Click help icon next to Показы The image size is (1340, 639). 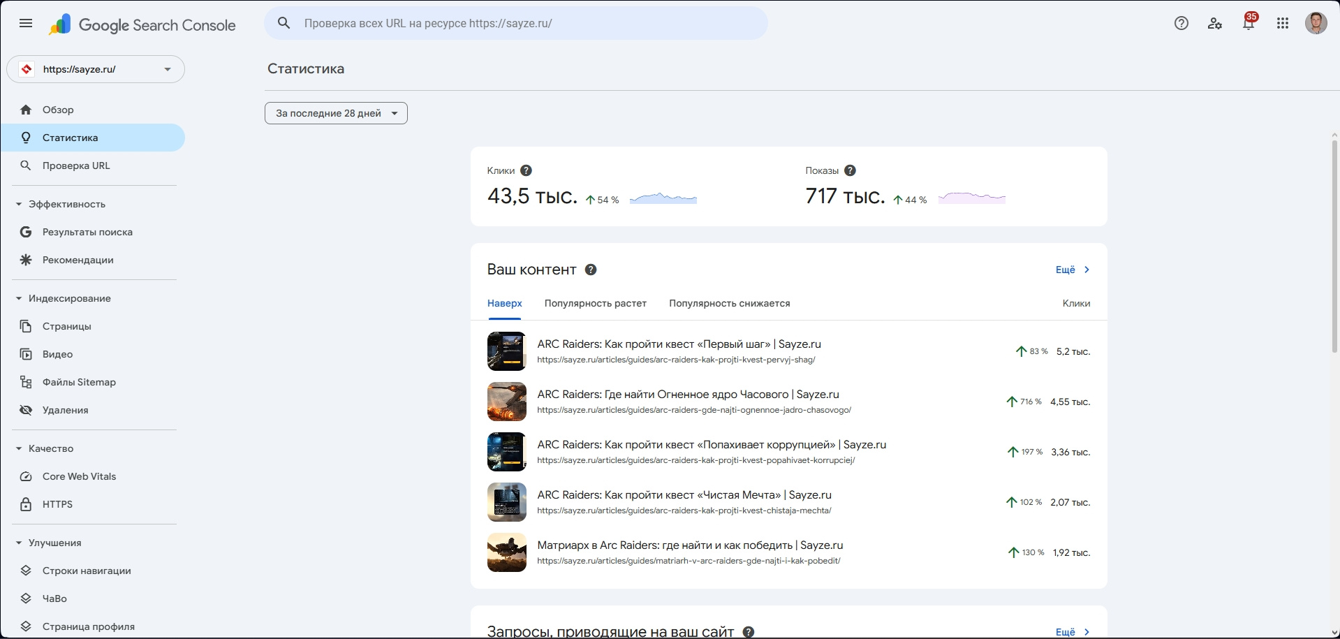coord(850,170)
